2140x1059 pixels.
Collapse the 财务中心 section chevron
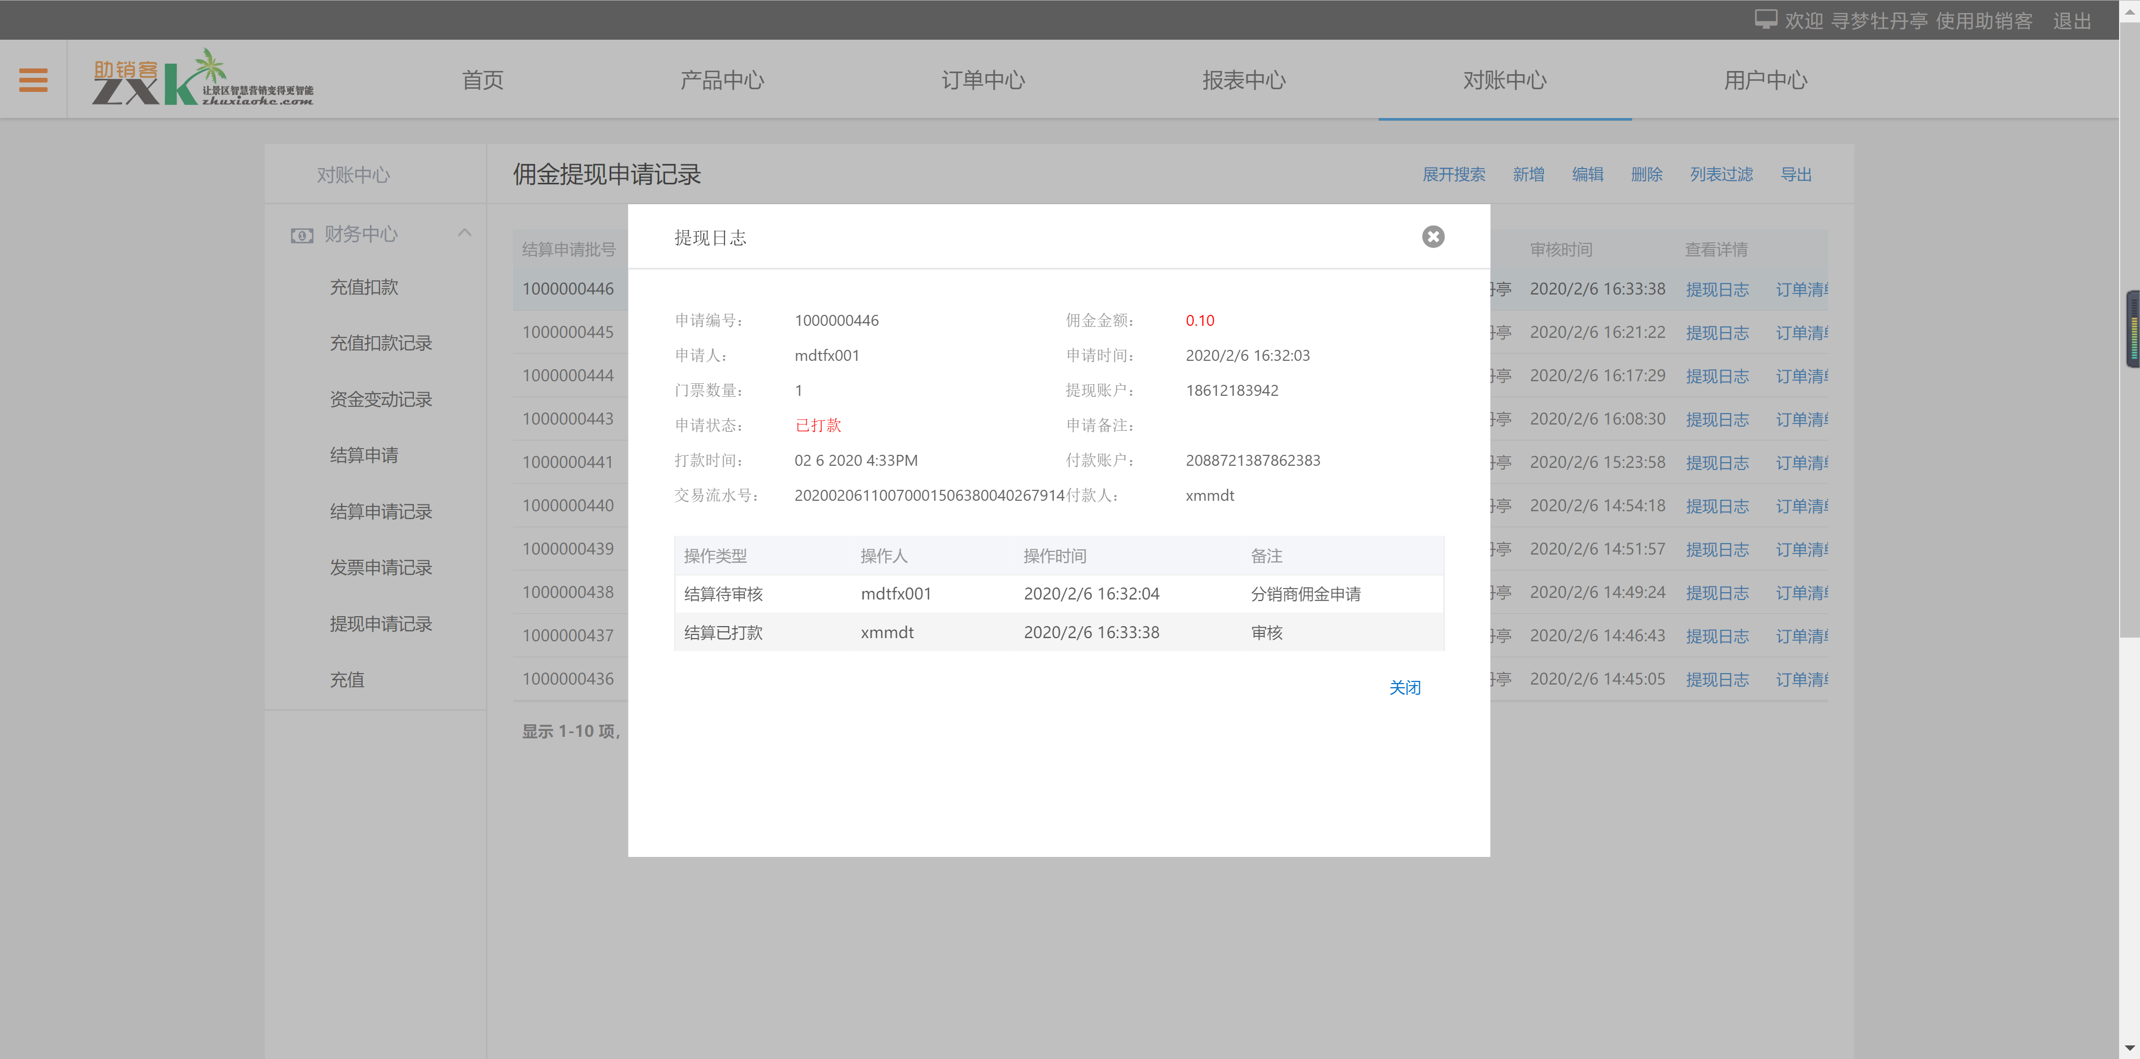click(x=464, y=233)
